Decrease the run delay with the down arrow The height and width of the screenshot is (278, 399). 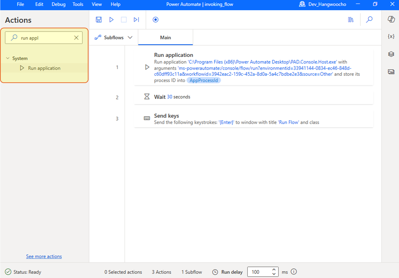coord(274,274)
